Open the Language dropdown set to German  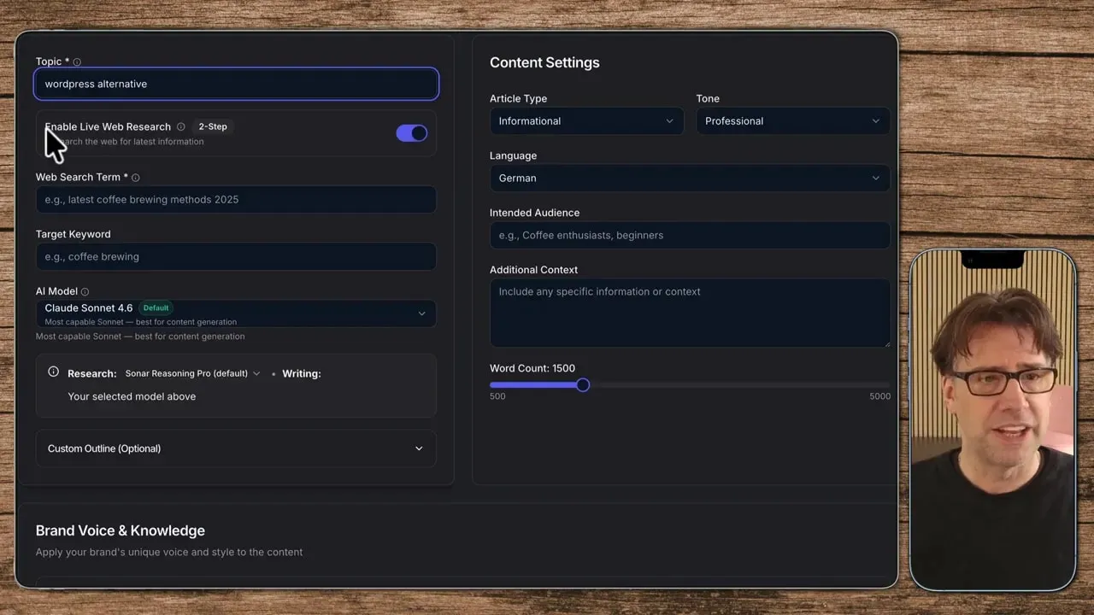tap(689, 179)
